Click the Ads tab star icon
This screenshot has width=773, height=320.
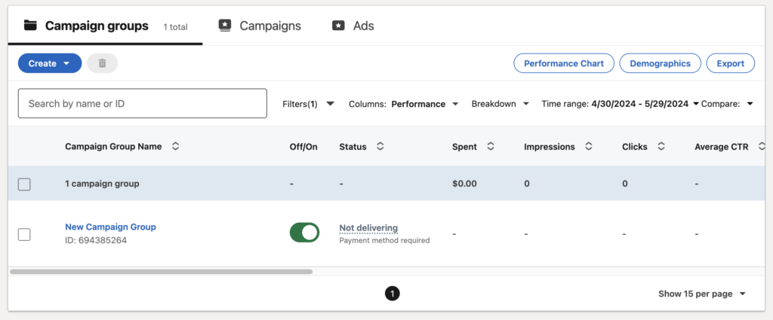338,26
